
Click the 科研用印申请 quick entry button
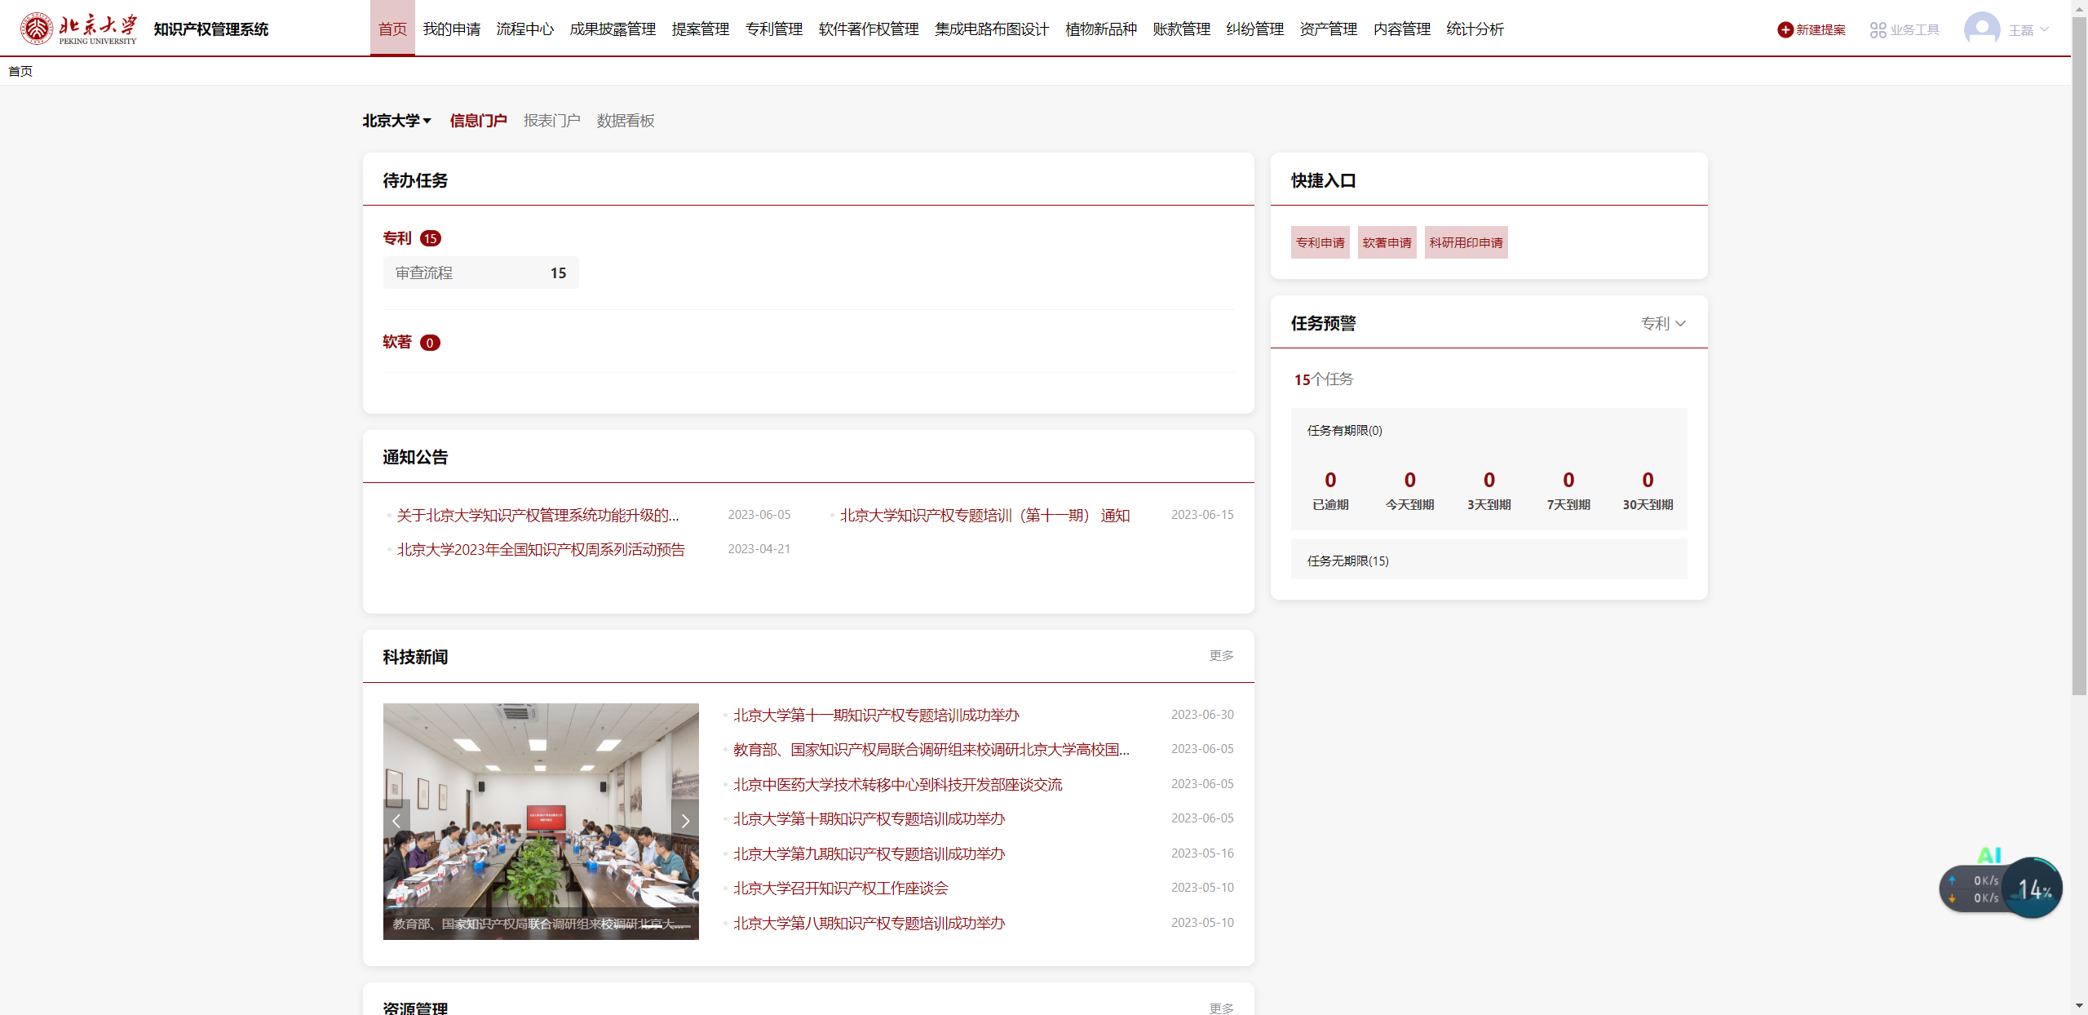pos(1466,242)
